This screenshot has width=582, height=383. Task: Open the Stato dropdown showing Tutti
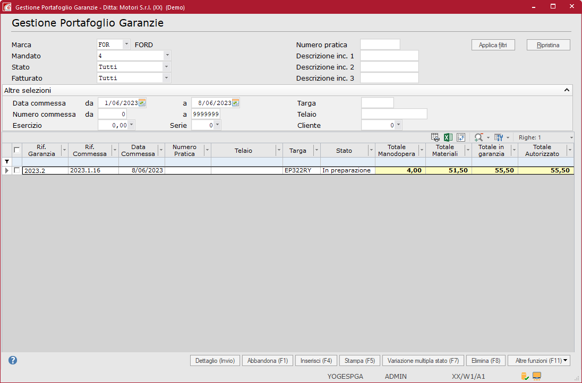point(167,67)
